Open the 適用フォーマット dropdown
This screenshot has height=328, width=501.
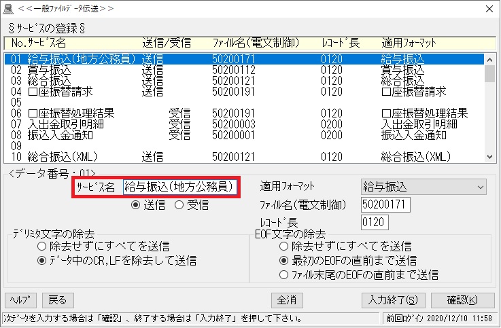pyautogui.click(x=424, y=187)
